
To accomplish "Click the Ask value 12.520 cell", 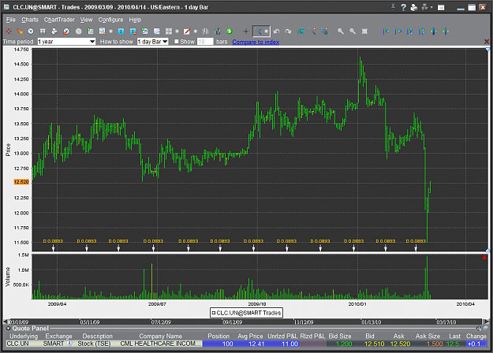I will pyautogui.click(x=400, y=344).
